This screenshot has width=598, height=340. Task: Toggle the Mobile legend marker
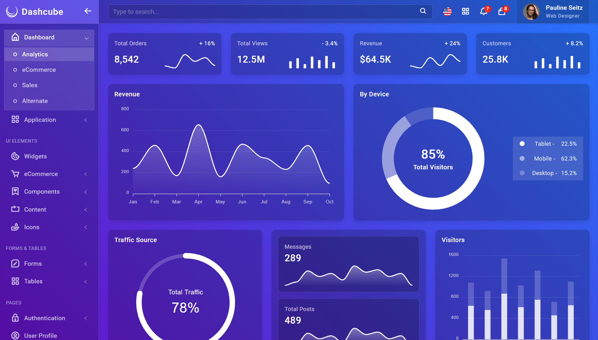(522, 158)
